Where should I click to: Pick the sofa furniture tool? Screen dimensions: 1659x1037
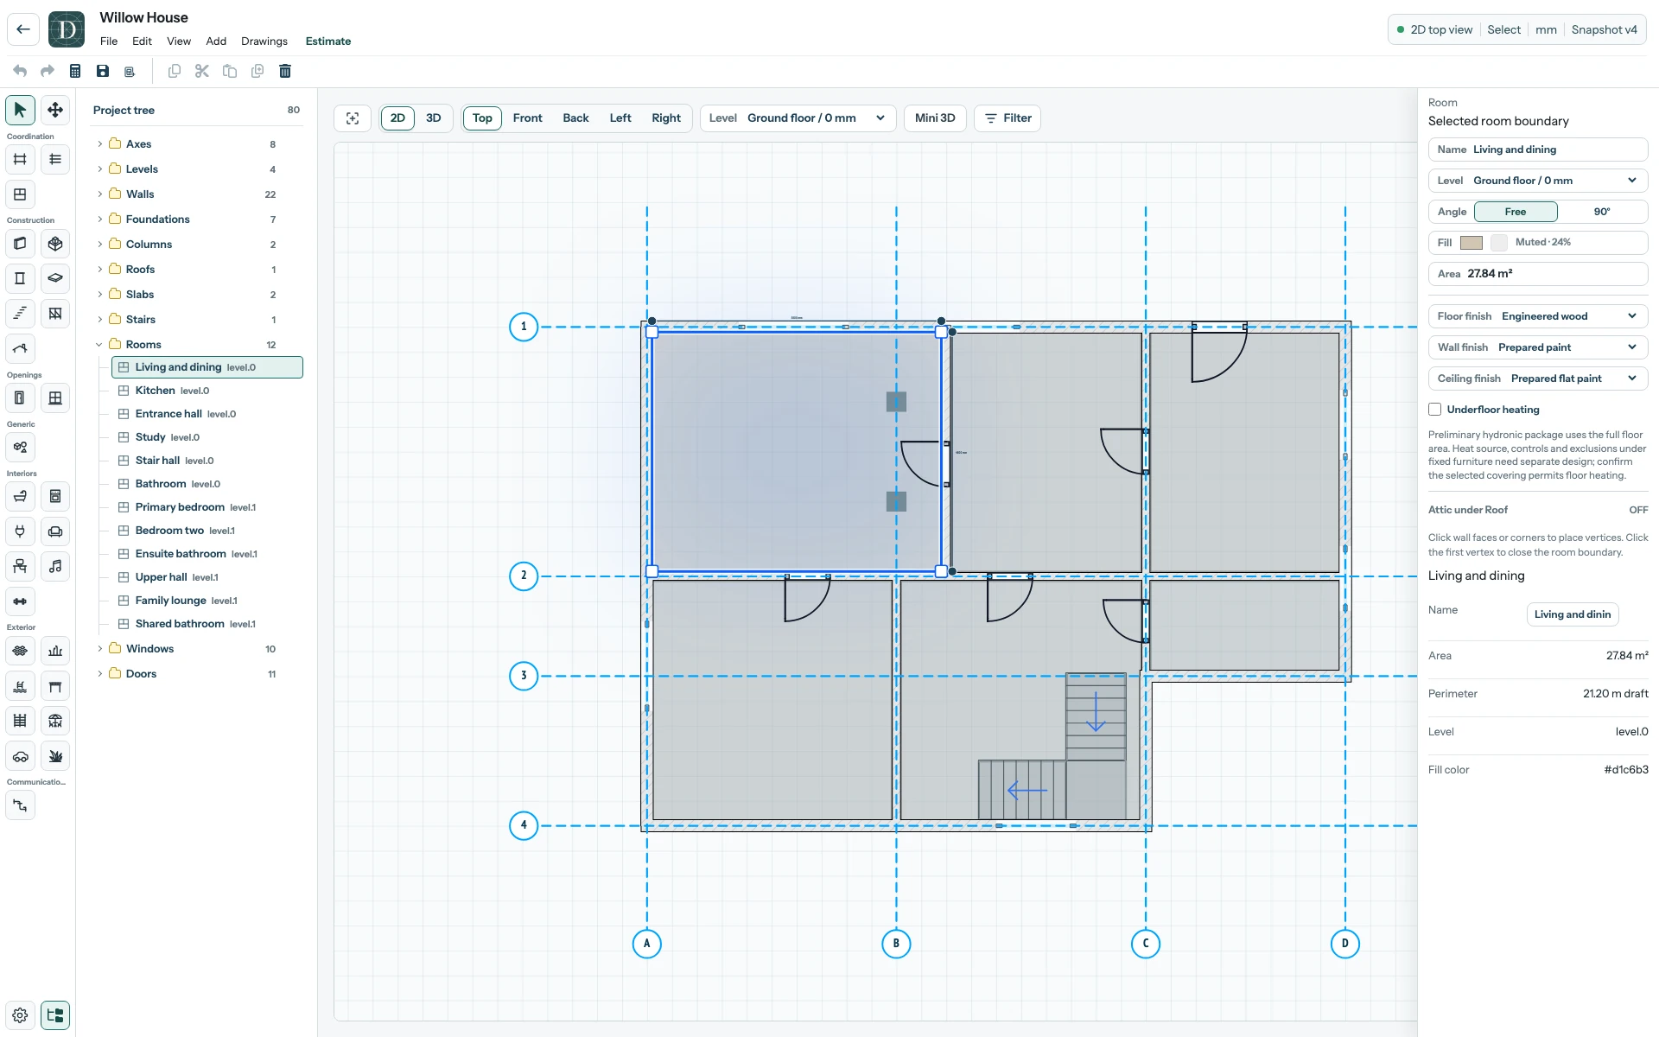55,531
